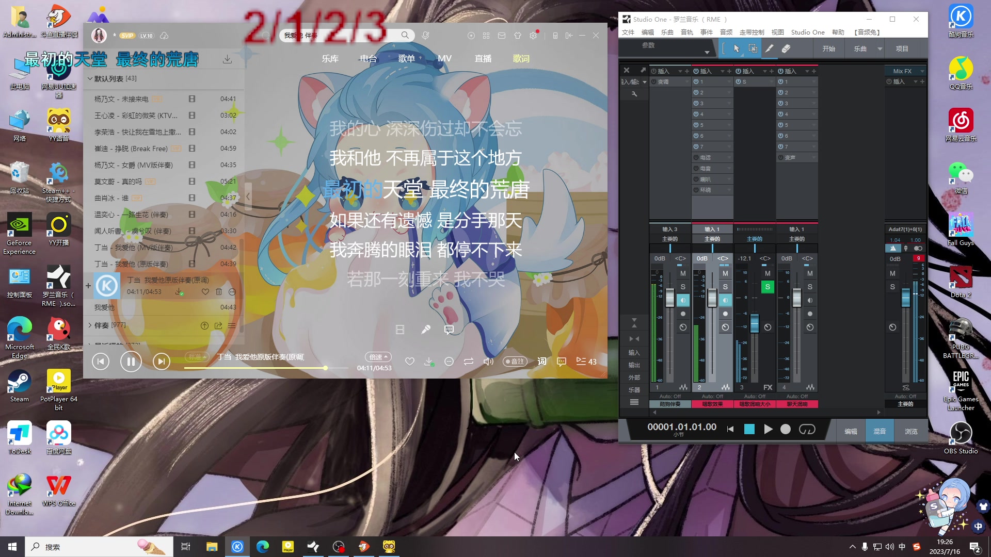Image resolution: width=991 pixels, height=557 pixels.
Task: Switch to 编辑 view in Studio One
Action: click(x=851, y=431)
